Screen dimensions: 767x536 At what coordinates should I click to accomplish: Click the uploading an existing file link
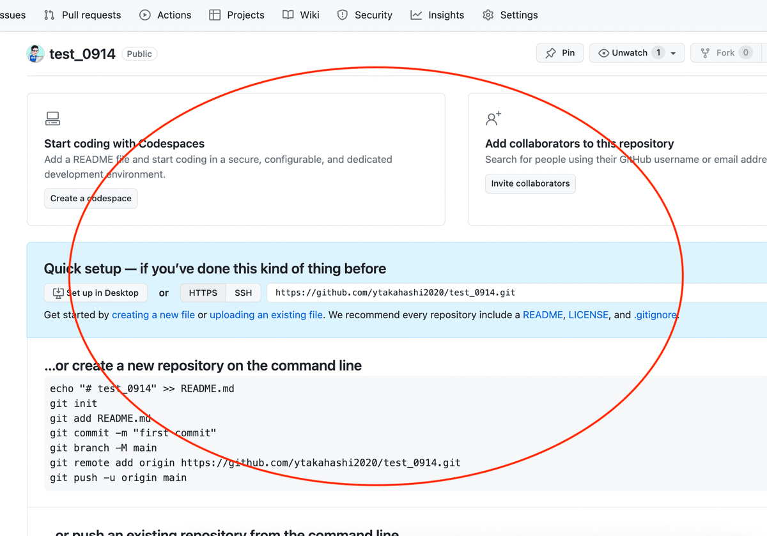click(266, 315)
